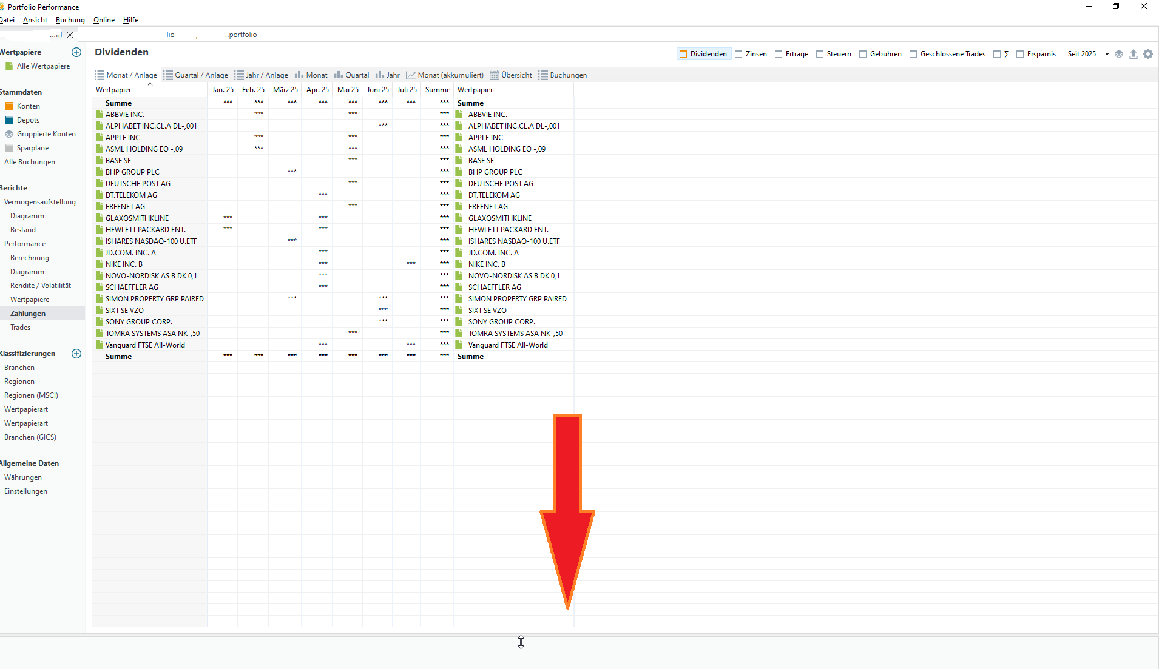Open Vermögensaufstellung report in sidebar
The image size is (1159, 669).
[40, 202]
